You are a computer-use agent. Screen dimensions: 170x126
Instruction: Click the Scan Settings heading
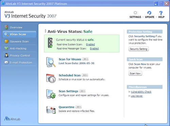[68, 91]
